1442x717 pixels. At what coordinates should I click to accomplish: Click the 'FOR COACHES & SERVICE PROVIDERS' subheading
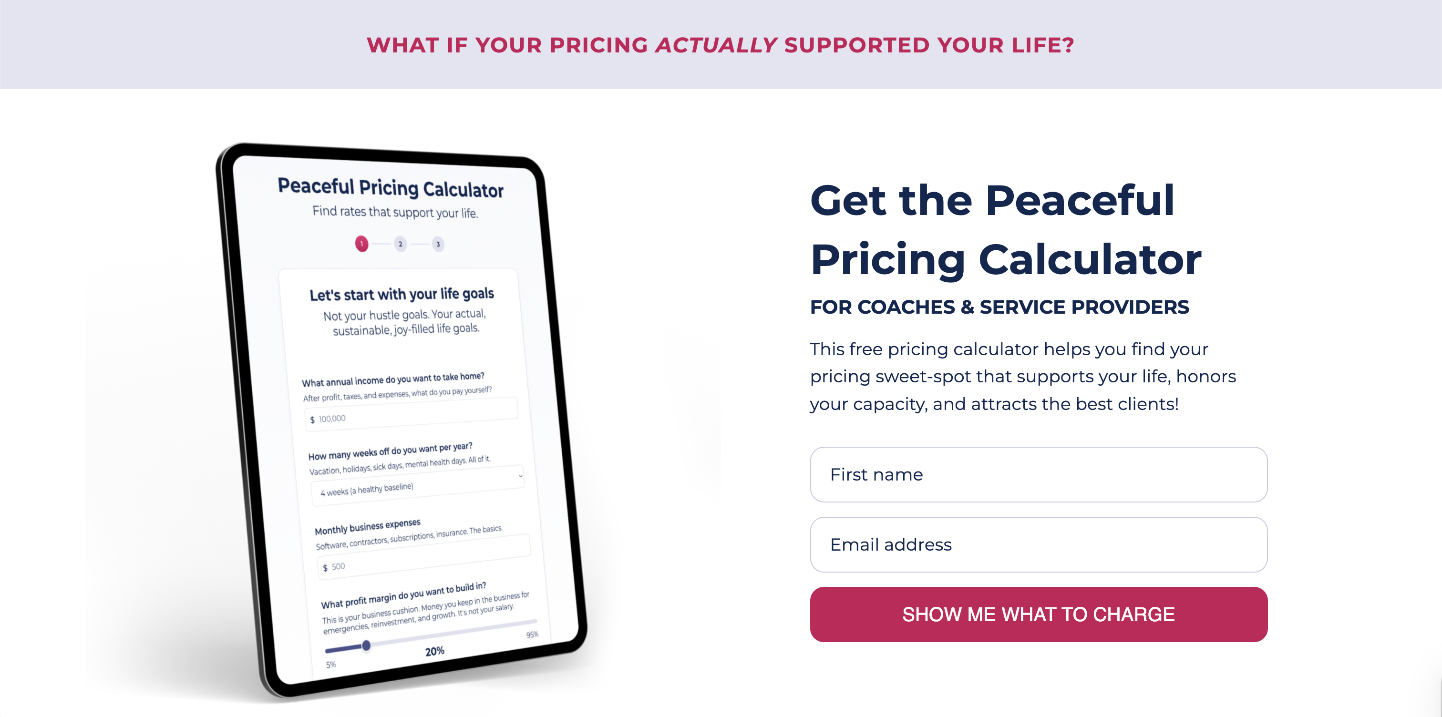999,307
